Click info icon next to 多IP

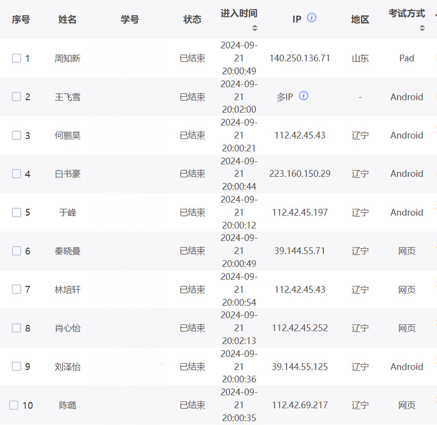point(304,96)
